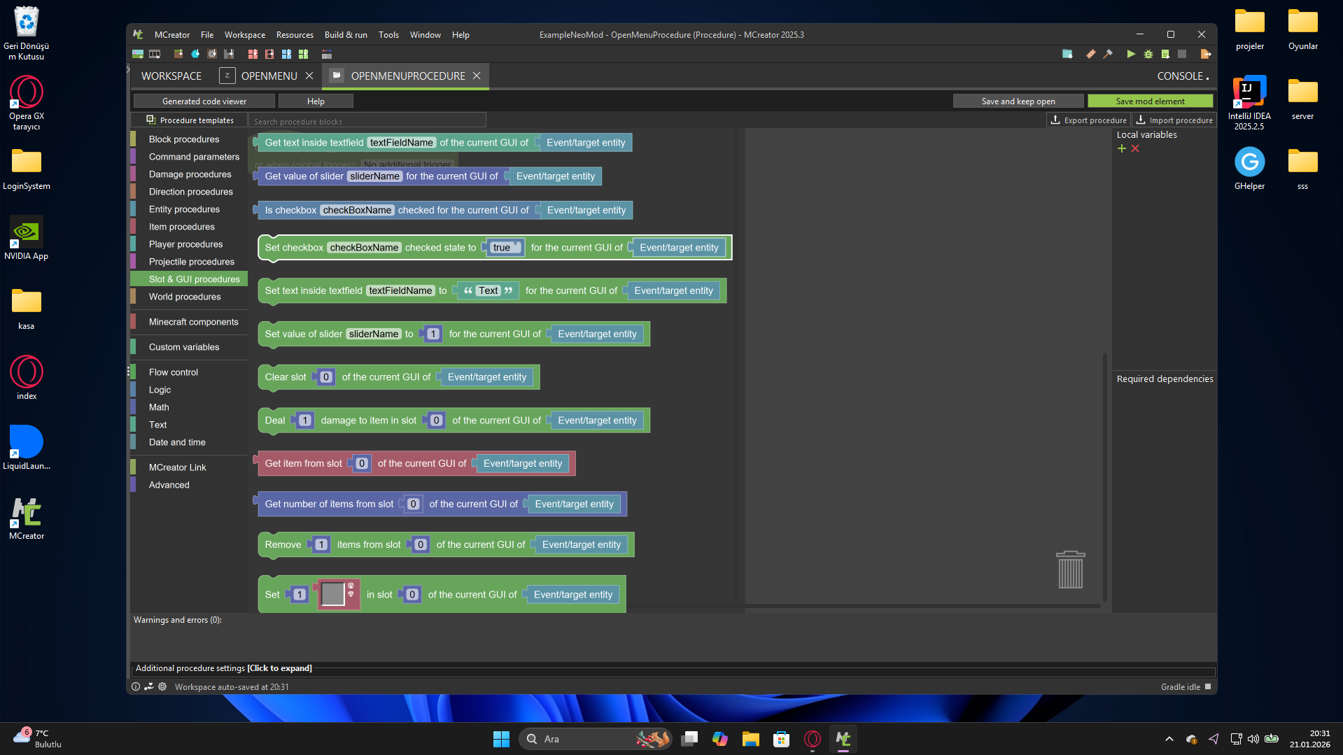Click the orange export workspace icon

tap(1206, 54)
